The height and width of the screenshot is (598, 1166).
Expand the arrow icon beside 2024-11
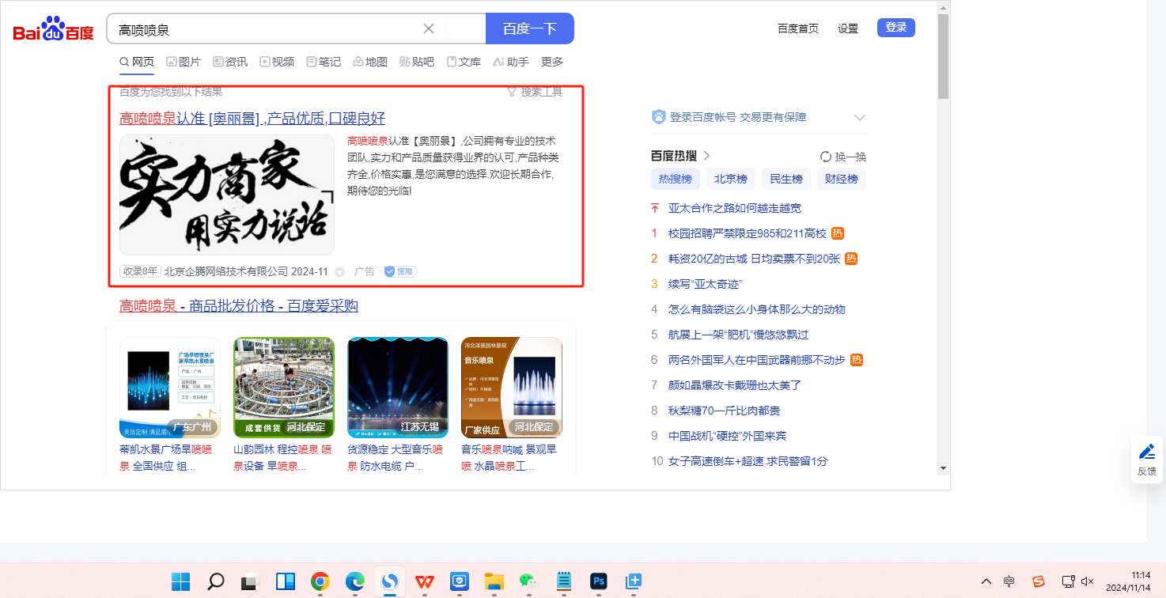coord(340,272)
